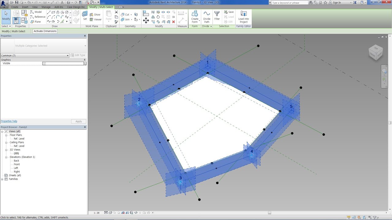Image resolution: width=392 pixels, height=220 pixels.
Task: Click the keyword search input field
Action: point(289,2)
